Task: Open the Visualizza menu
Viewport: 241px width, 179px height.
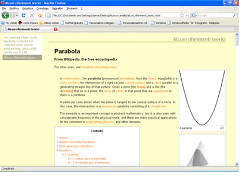Action: [27, 8]
